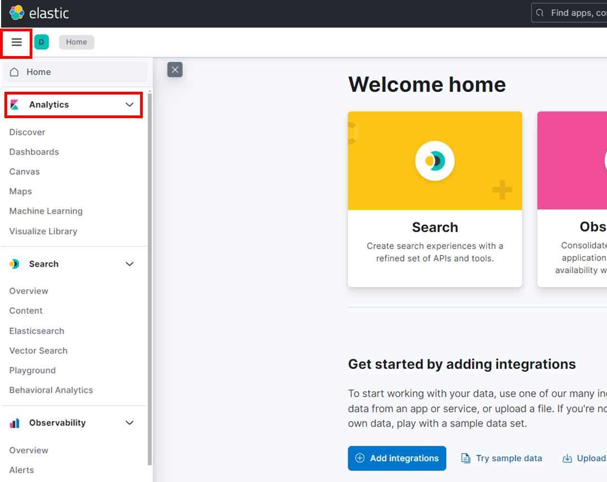
Task: Click the document icon beside Try sample data
Action: 465,458
